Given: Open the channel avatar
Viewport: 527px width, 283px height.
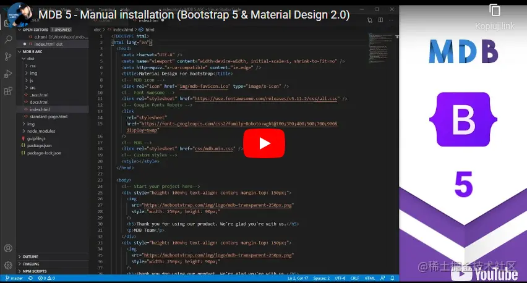Looking at the screenshot, I should (x=20, y=15).
